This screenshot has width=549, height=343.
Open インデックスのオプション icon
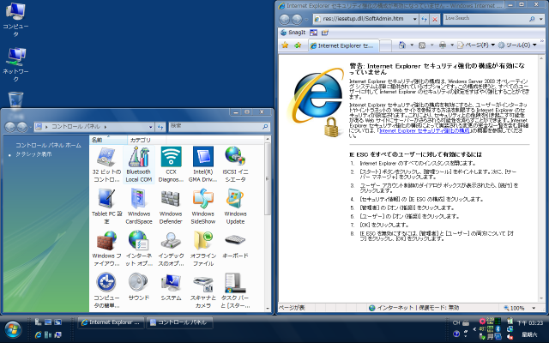coord(171,249)
